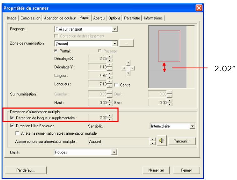Increase Bas overscan value
Screen dimensions: 237x180
[x=170, y=101]
